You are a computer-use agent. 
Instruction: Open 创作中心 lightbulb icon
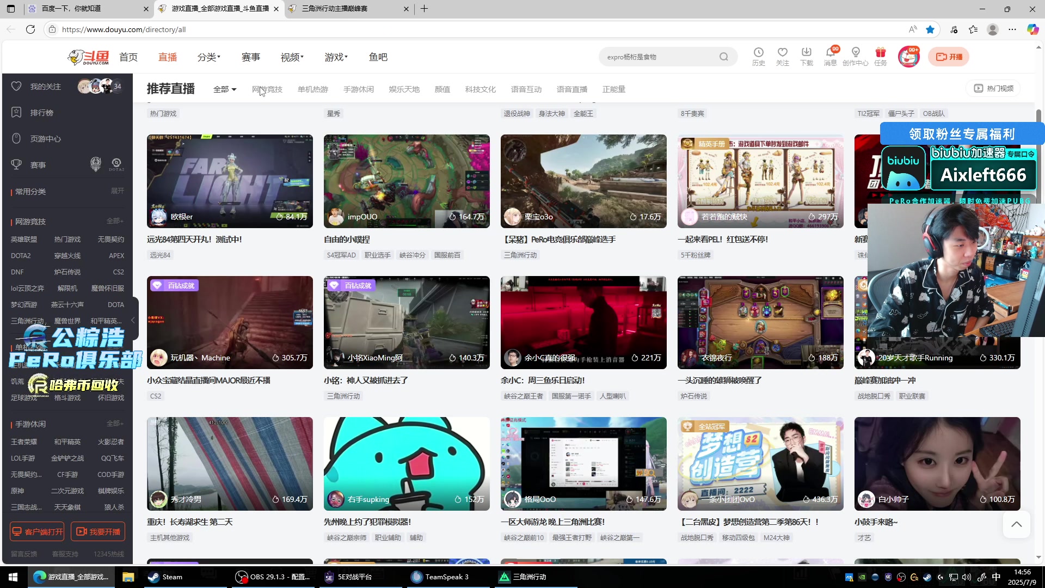click(855, 56)
